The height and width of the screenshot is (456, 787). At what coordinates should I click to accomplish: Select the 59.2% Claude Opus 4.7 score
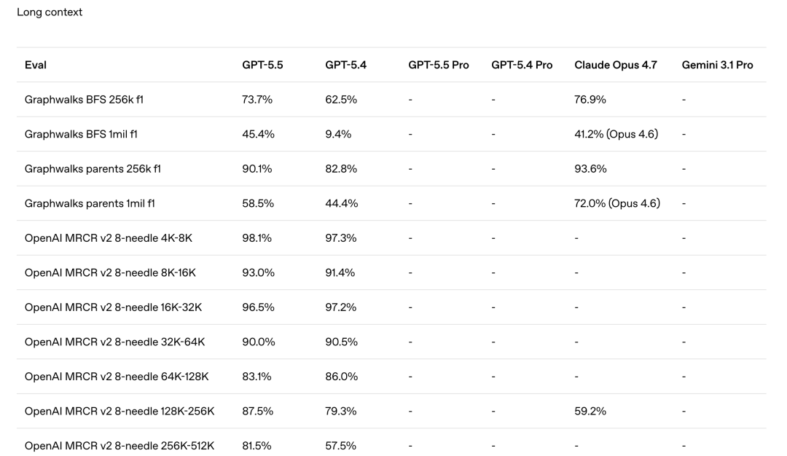590,412
